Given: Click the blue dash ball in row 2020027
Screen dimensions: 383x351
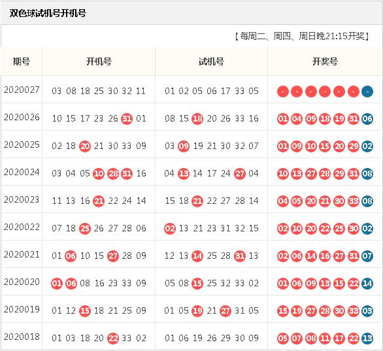Looking at the screenshot, I should pos(367,92).
